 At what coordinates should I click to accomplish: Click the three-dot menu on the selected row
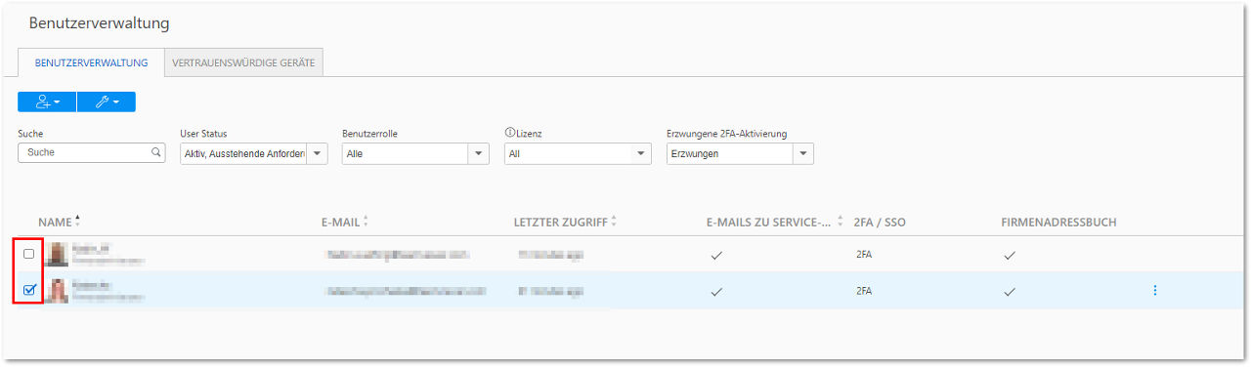click(x=1155, y=291)
